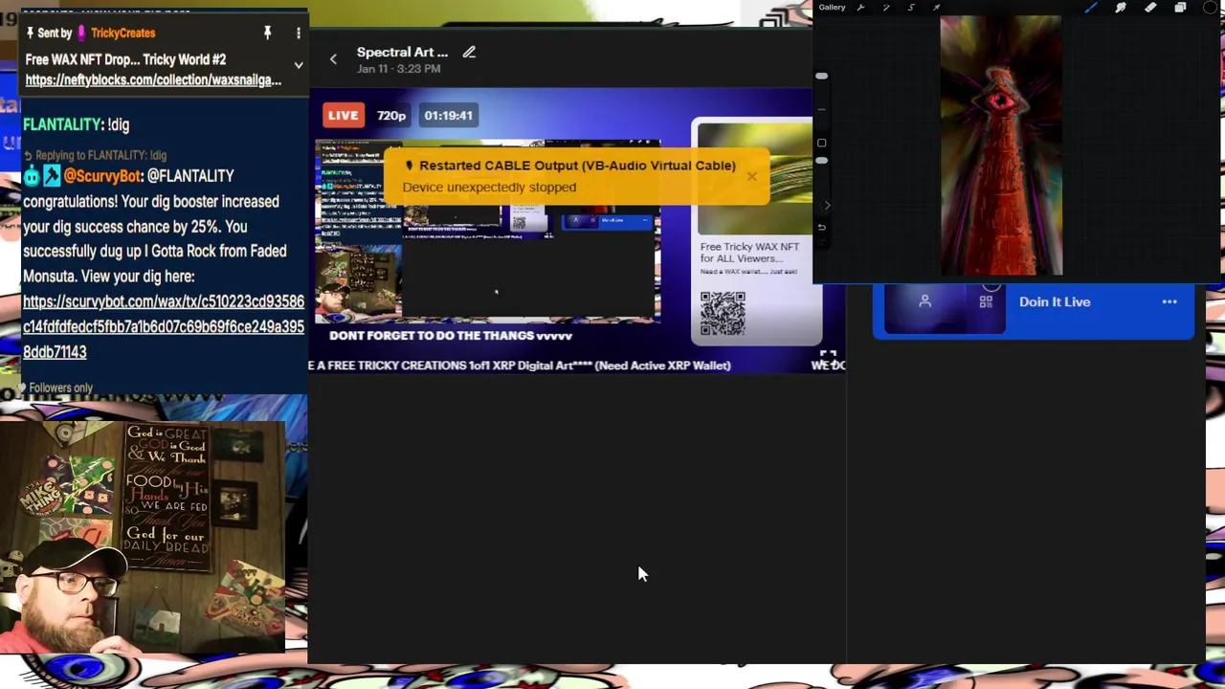Image resolution: width=1225 pixels, height=689 pixels.
Task: Unpin the pinned chat message pushpin
Action: [x=267, y=33]
